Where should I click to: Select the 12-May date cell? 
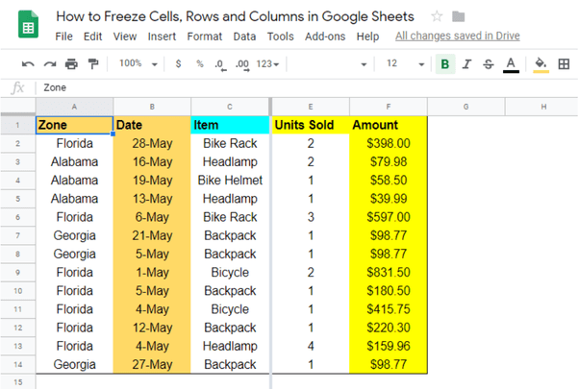tap(152, 328)
